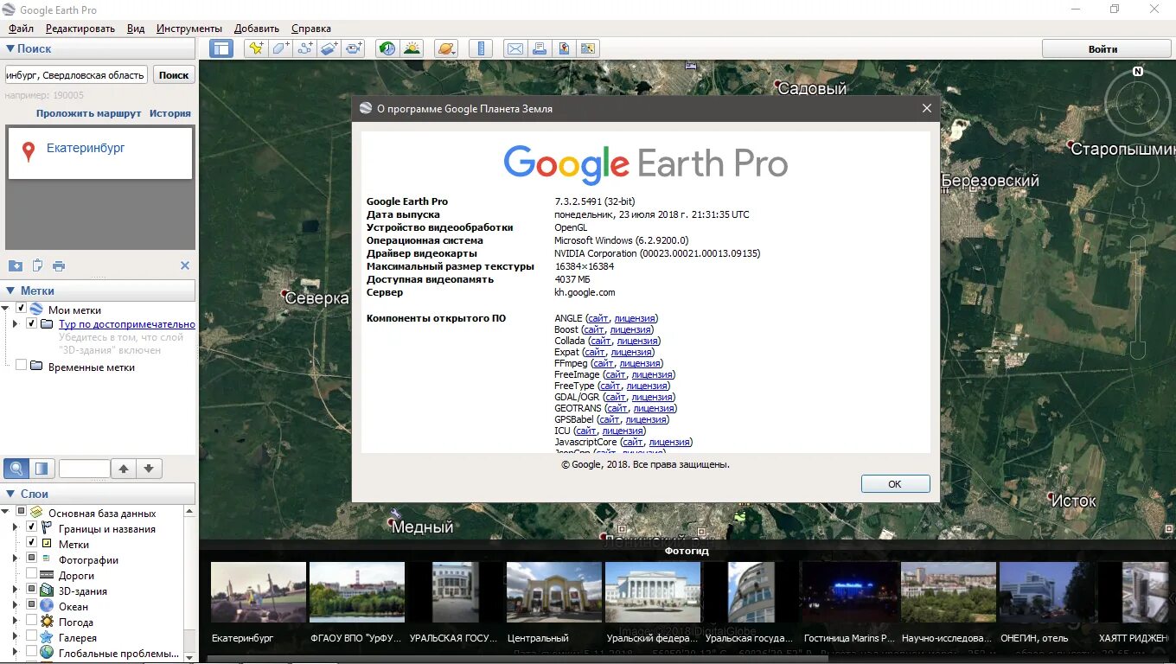Click view in Google Maps icon

coord(587,48)
